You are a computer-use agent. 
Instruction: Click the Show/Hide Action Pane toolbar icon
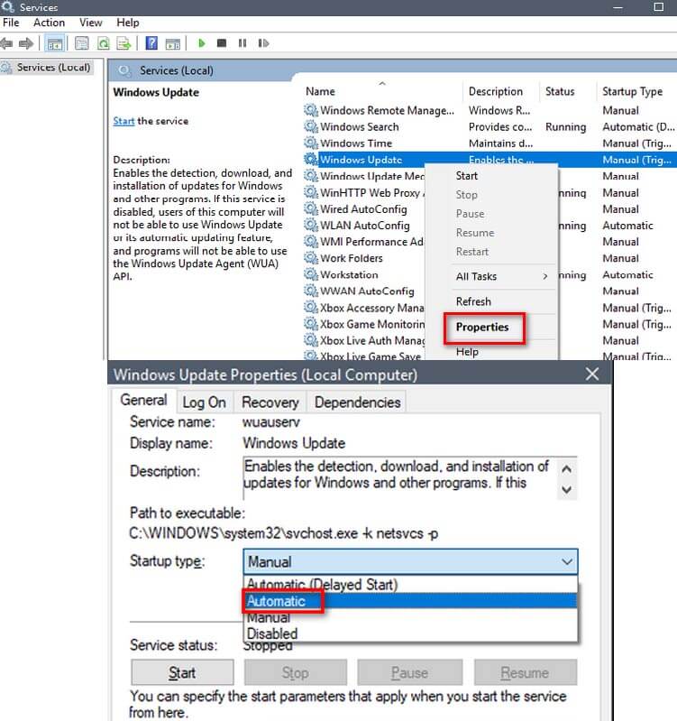point(173,43)
